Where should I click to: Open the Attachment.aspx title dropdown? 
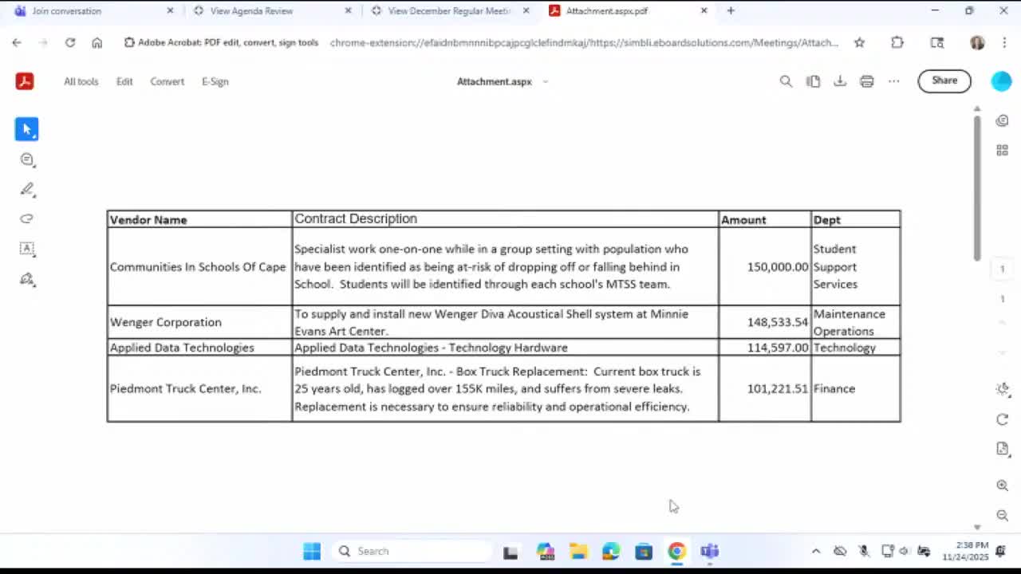tap(546, 81)
